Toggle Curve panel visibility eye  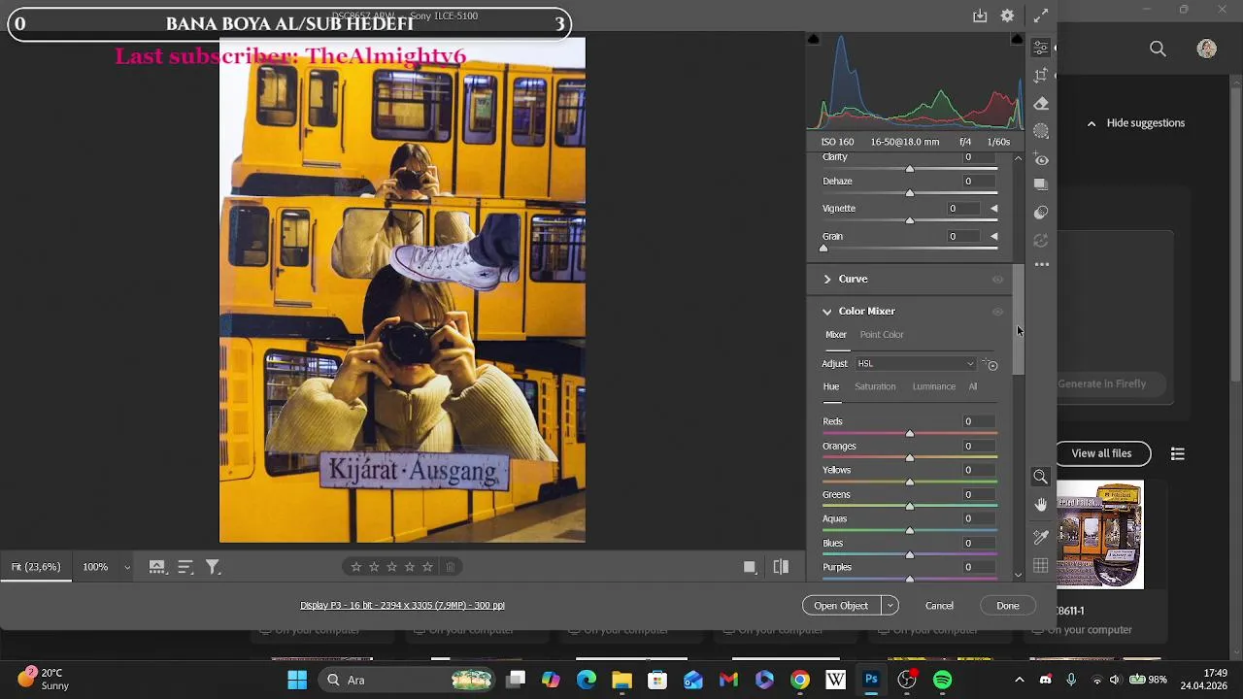(997, 280)
